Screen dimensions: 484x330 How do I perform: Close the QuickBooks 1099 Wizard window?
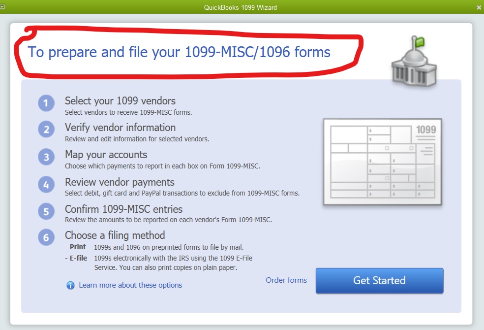[x=479, y=7]
